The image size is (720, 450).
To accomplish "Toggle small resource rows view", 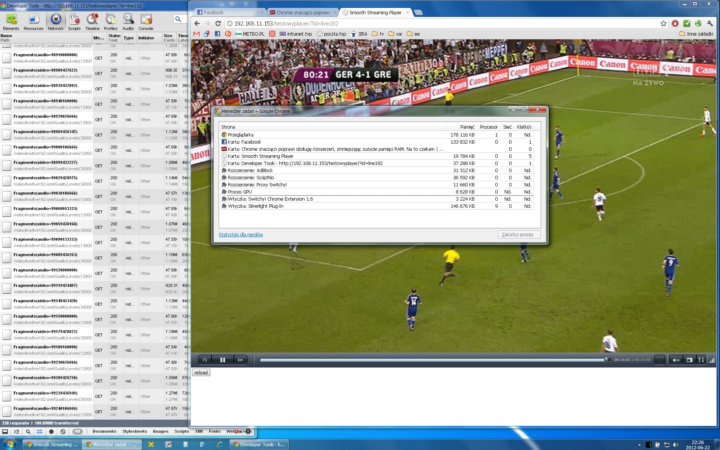I will click(39, 432).
